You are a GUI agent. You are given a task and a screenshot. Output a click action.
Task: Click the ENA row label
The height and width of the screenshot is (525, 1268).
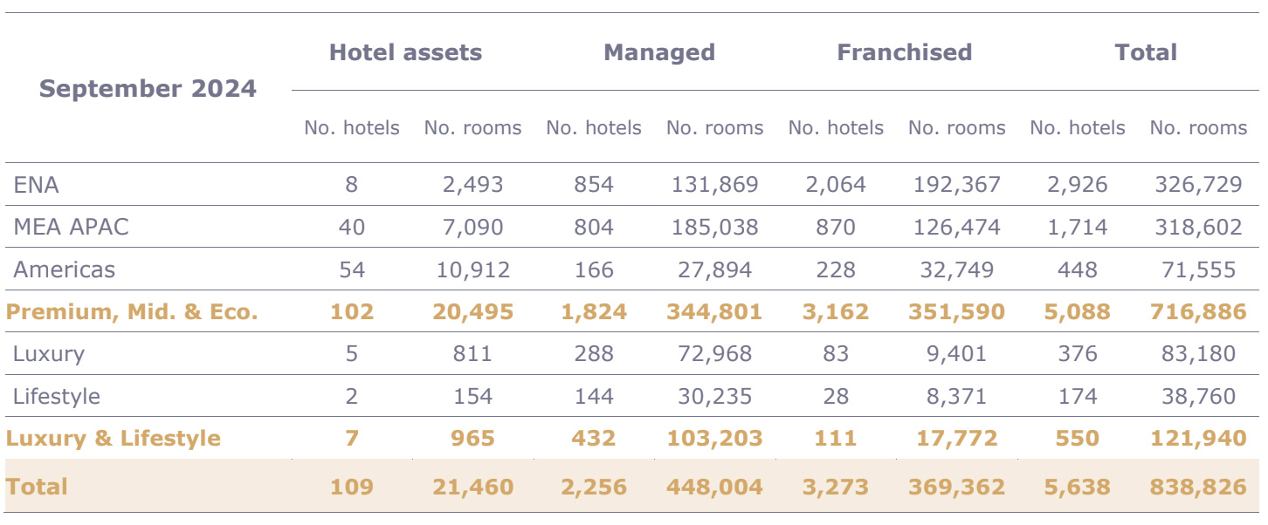37,185
